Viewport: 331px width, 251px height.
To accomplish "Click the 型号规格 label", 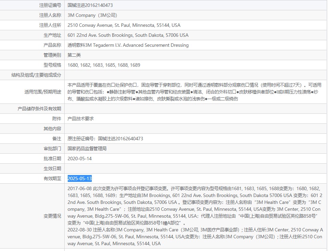I will (52, 65).
